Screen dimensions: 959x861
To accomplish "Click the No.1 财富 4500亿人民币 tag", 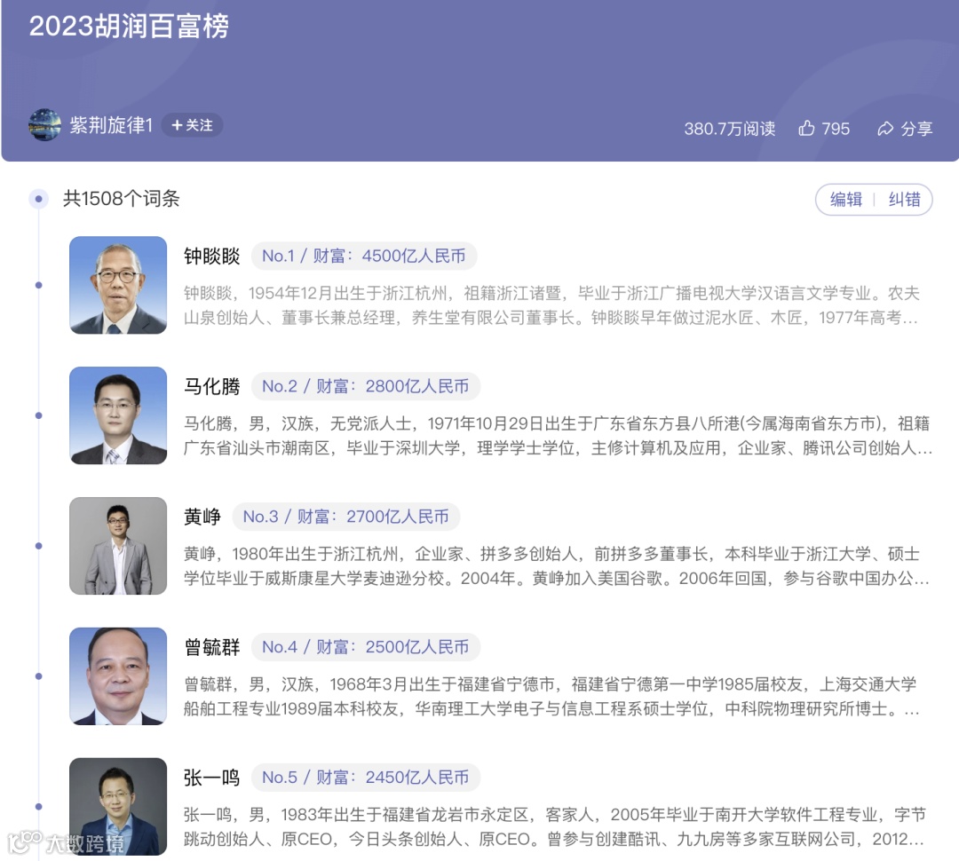I will (364, 256).
